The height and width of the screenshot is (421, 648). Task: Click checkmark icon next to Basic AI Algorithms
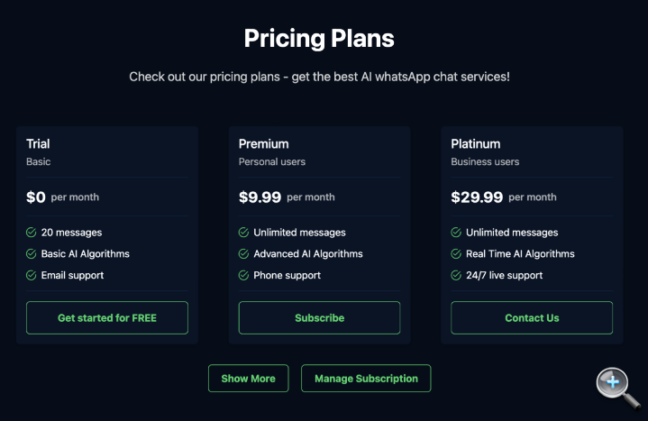tap(32, 254)
